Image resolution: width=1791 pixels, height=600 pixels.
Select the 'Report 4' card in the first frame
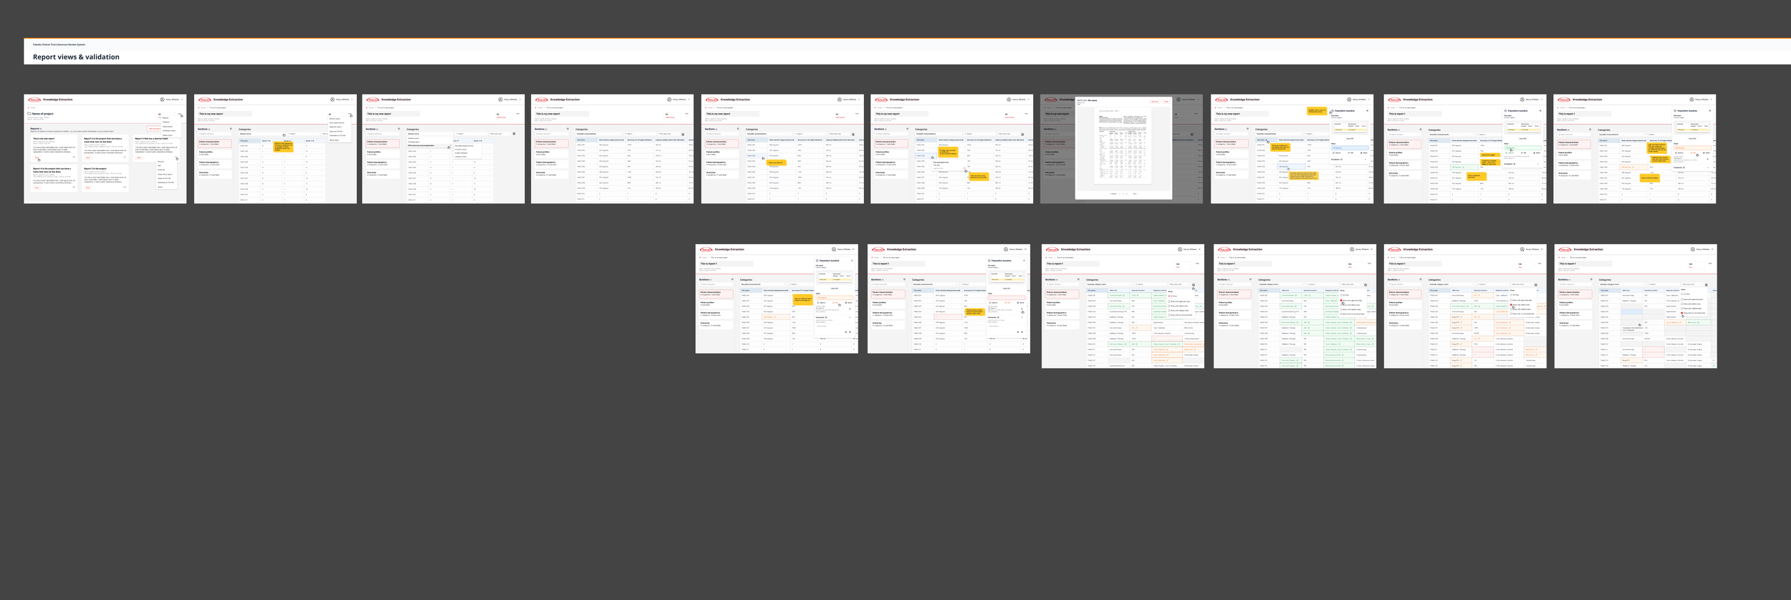54,178
